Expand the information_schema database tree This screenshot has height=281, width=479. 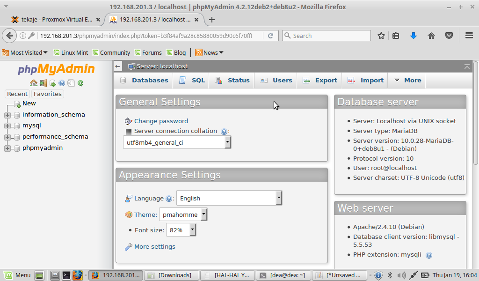point(7,115)
